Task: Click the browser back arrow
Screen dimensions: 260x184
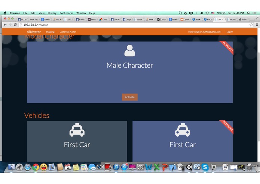Action: pos(5,25)
